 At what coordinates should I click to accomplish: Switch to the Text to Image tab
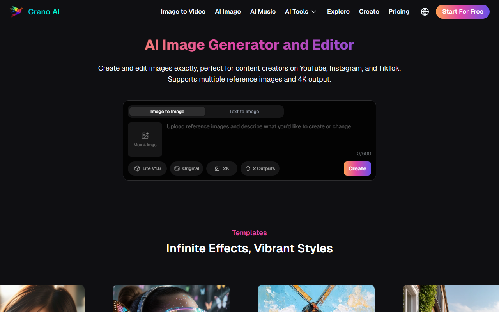tap(244, 112)
